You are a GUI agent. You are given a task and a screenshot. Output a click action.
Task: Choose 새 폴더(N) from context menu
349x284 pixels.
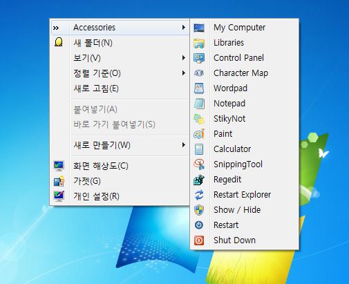[x=120, y=43]
